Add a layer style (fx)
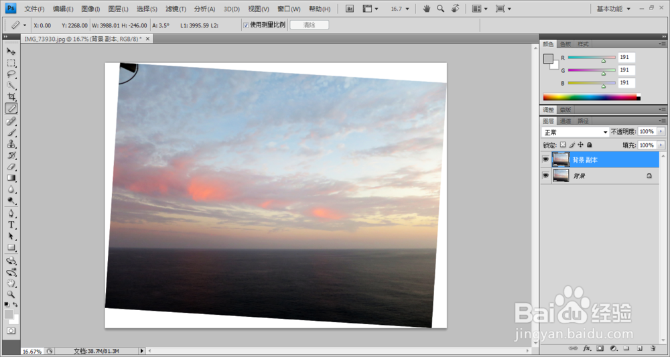This screenshot has width=670, height=357. click(587, 348)
